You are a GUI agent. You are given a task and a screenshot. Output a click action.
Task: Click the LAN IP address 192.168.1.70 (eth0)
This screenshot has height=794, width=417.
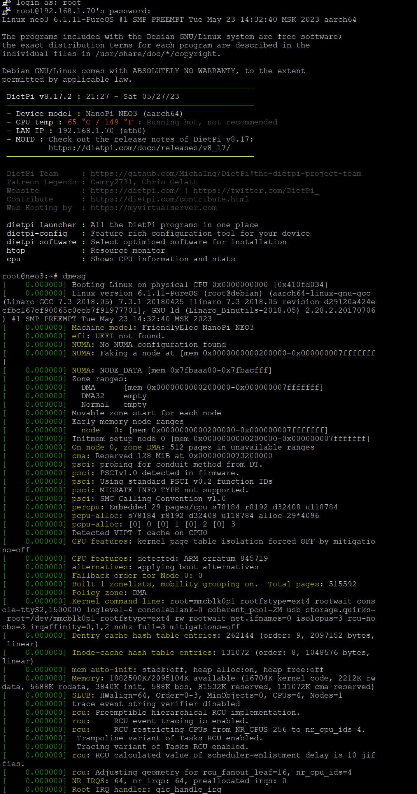click(102, 131)
